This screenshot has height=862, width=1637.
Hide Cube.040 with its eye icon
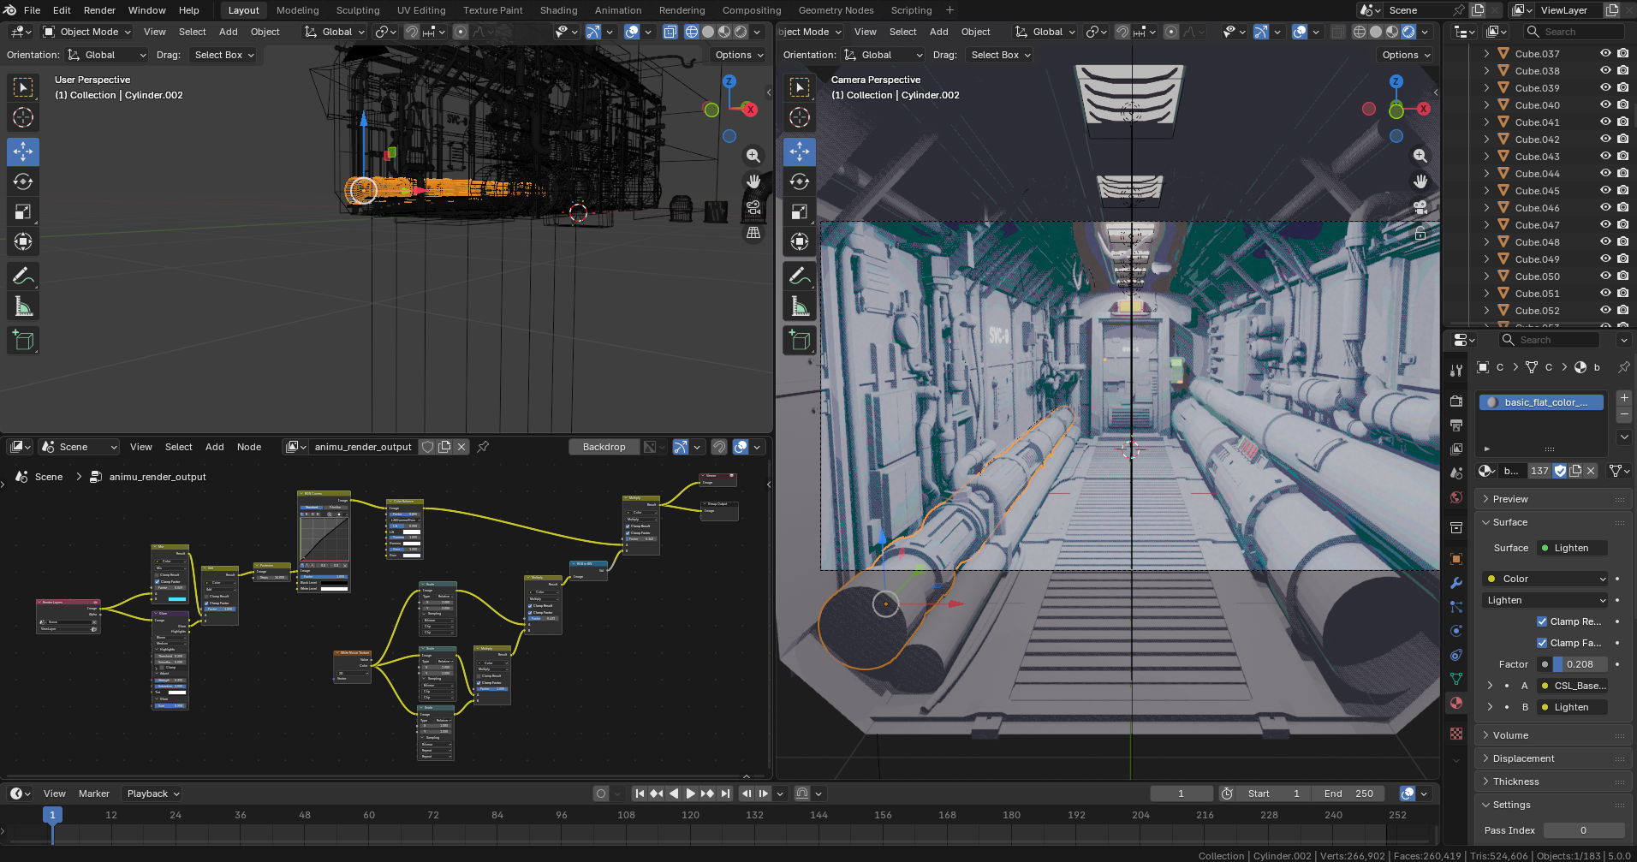[x=1605, y=105]
